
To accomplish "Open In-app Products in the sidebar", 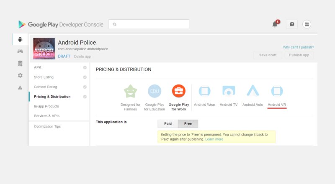I will (x=46, y=106).
